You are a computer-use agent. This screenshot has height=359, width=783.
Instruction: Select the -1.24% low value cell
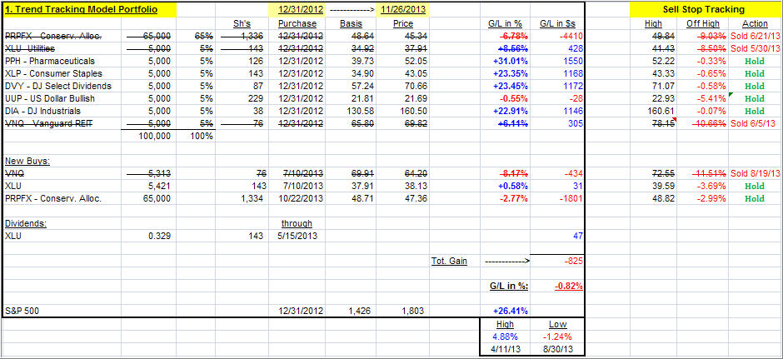point(557,336)
